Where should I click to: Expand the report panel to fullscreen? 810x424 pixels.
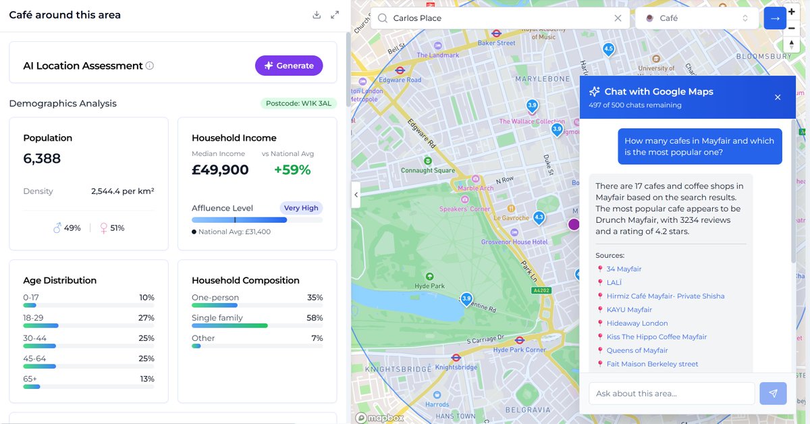(x=335, y=15)
